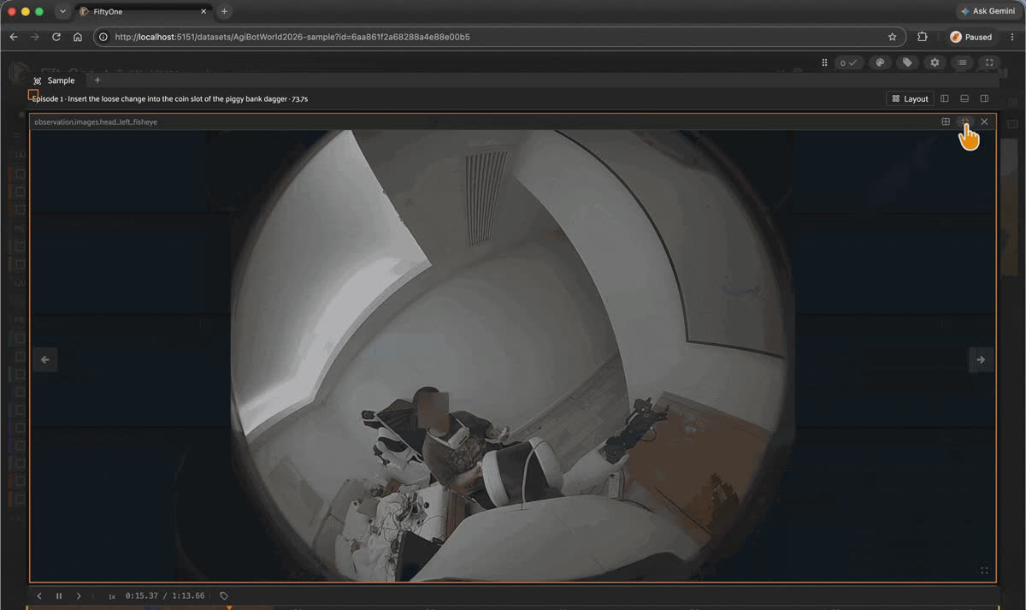1026x610 pixels.
Task: Reload the browser page
Action: pyautogui.click(x=56, y=37)
